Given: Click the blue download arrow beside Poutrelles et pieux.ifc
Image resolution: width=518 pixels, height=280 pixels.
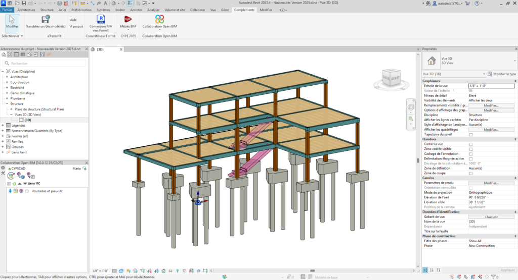Looking at the screenshot, I should [10, 191].
